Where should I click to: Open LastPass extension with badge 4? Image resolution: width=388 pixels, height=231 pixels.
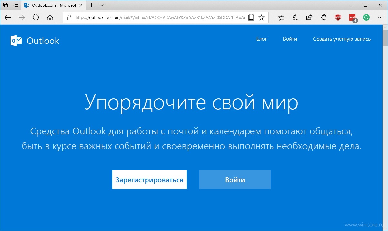352,18
